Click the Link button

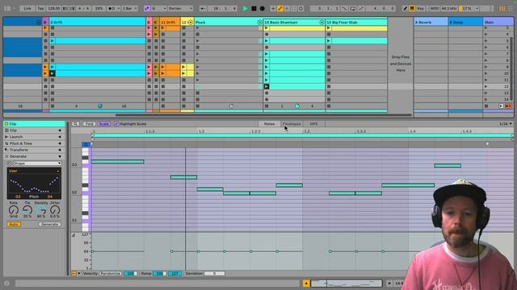(x=27, y=9)
